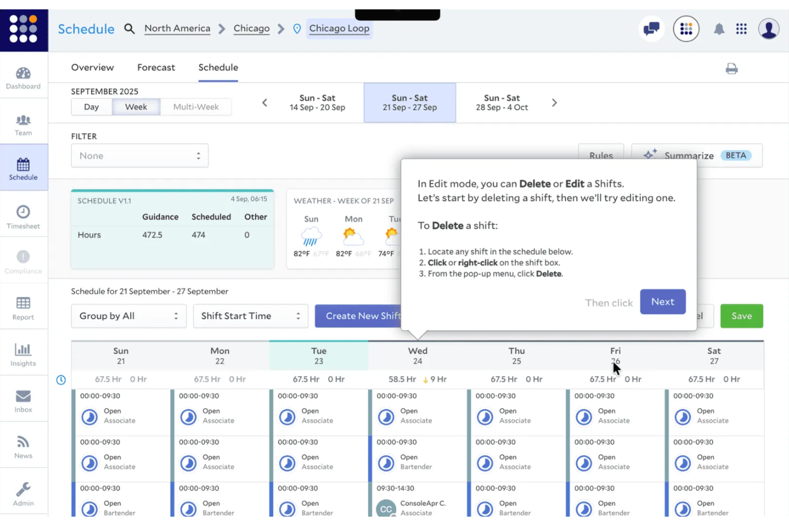Open Compliance in the sidebar
789x526 pixels.
[23, 262]
